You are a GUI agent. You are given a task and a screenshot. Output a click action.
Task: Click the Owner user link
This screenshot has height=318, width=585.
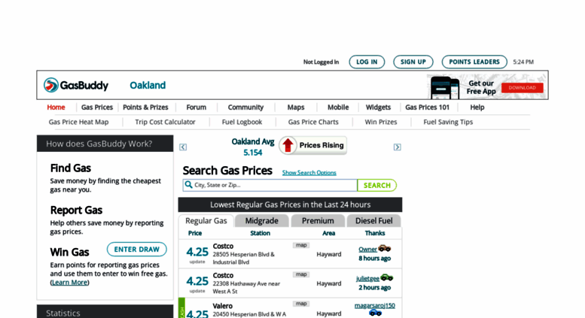[x=367, y=249]
